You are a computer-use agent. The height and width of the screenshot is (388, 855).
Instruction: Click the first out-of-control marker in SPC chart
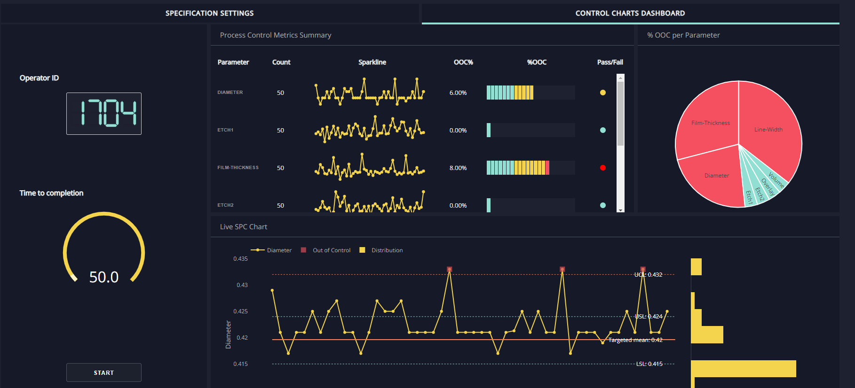pos(450,269)
